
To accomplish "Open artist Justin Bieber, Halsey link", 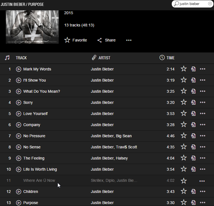I will [x=109, y=158].
